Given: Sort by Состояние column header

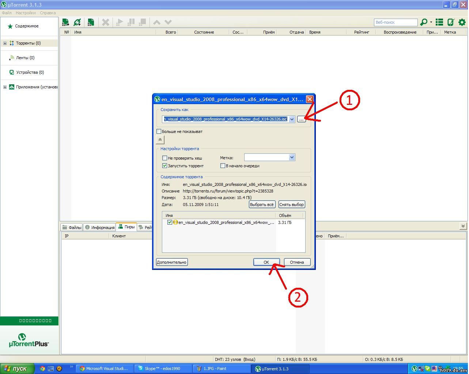Looking at the screenshot, I should [x=204, y=32].
